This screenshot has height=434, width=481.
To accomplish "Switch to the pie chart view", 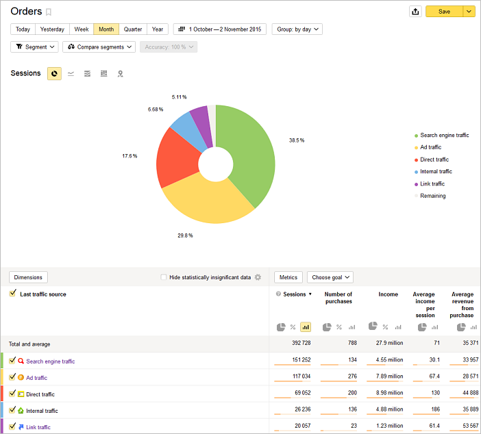I will 54,73.
